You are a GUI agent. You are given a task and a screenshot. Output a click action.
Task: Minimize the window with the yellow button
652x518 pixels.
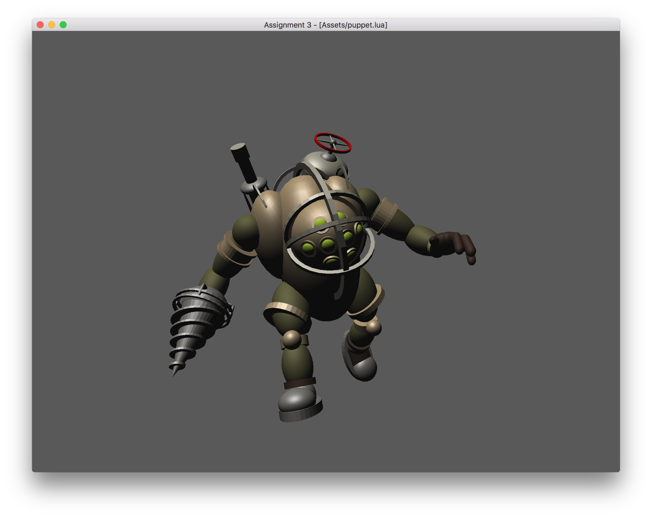pyautogui.click(x=52, y=25)
